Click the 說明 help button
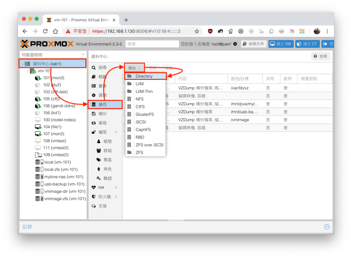The image size is (352, 258). [x=321, y=56]
